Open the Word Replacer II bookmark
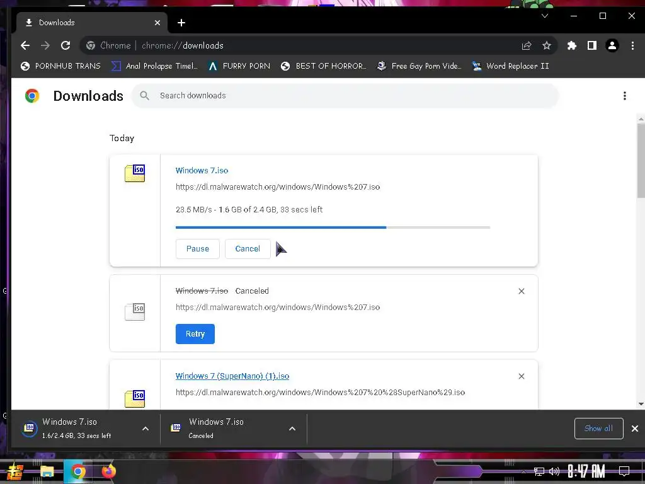The height and width of the screenshot is (484, 645). pyautogui.click(x=510, y=66)
